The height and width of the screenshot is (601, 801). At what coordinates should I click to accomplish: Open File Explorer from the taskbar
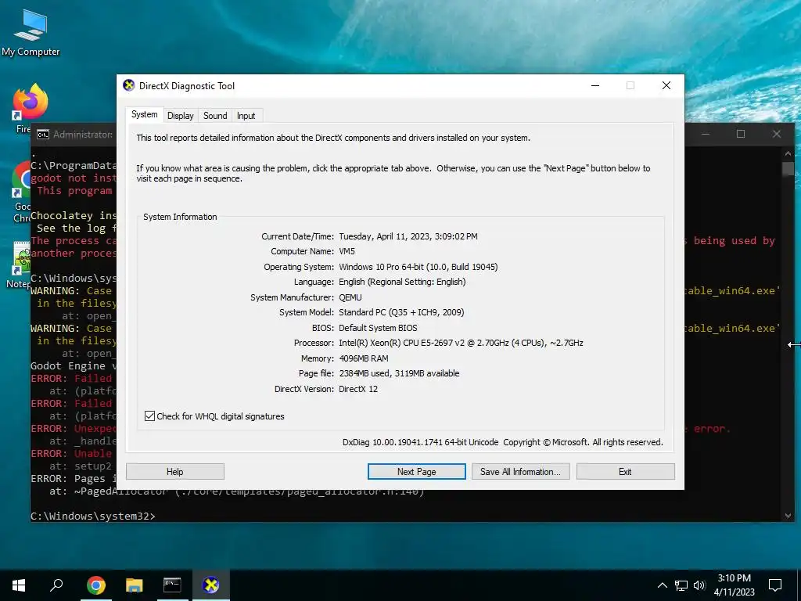click(135, 585)
